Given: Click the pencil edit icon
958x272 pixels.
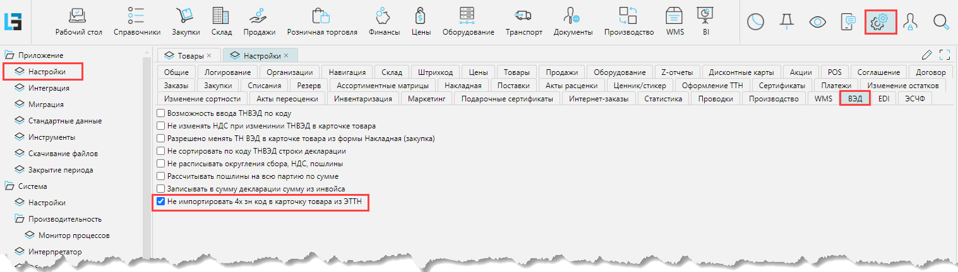Looking at the screenshot, I should coord(927,55).
